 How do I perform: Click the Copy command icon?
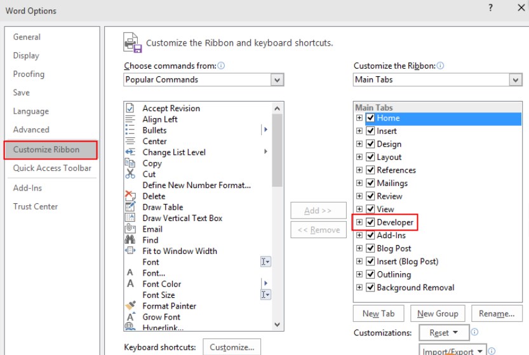[x=130, y=163]
